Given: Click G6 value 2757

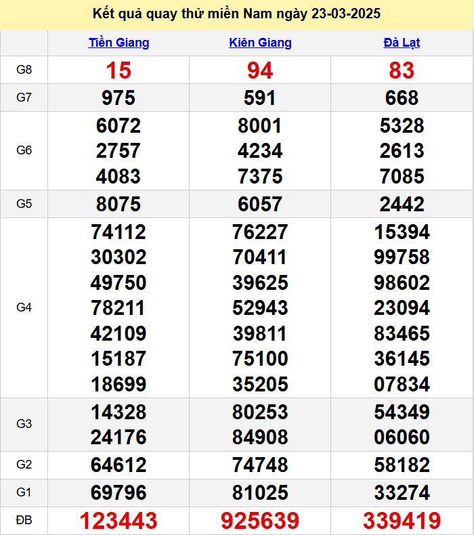Looking at the screenshot, I should (x=118, y=151).
